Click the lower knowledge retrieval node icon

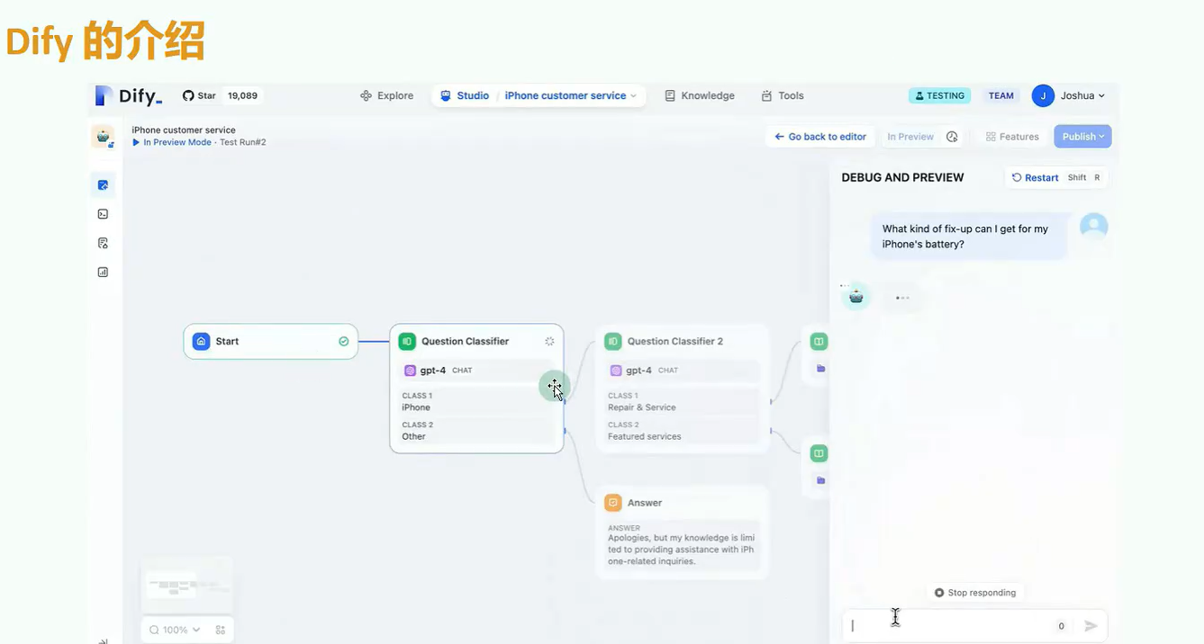(x=819, y=453)
